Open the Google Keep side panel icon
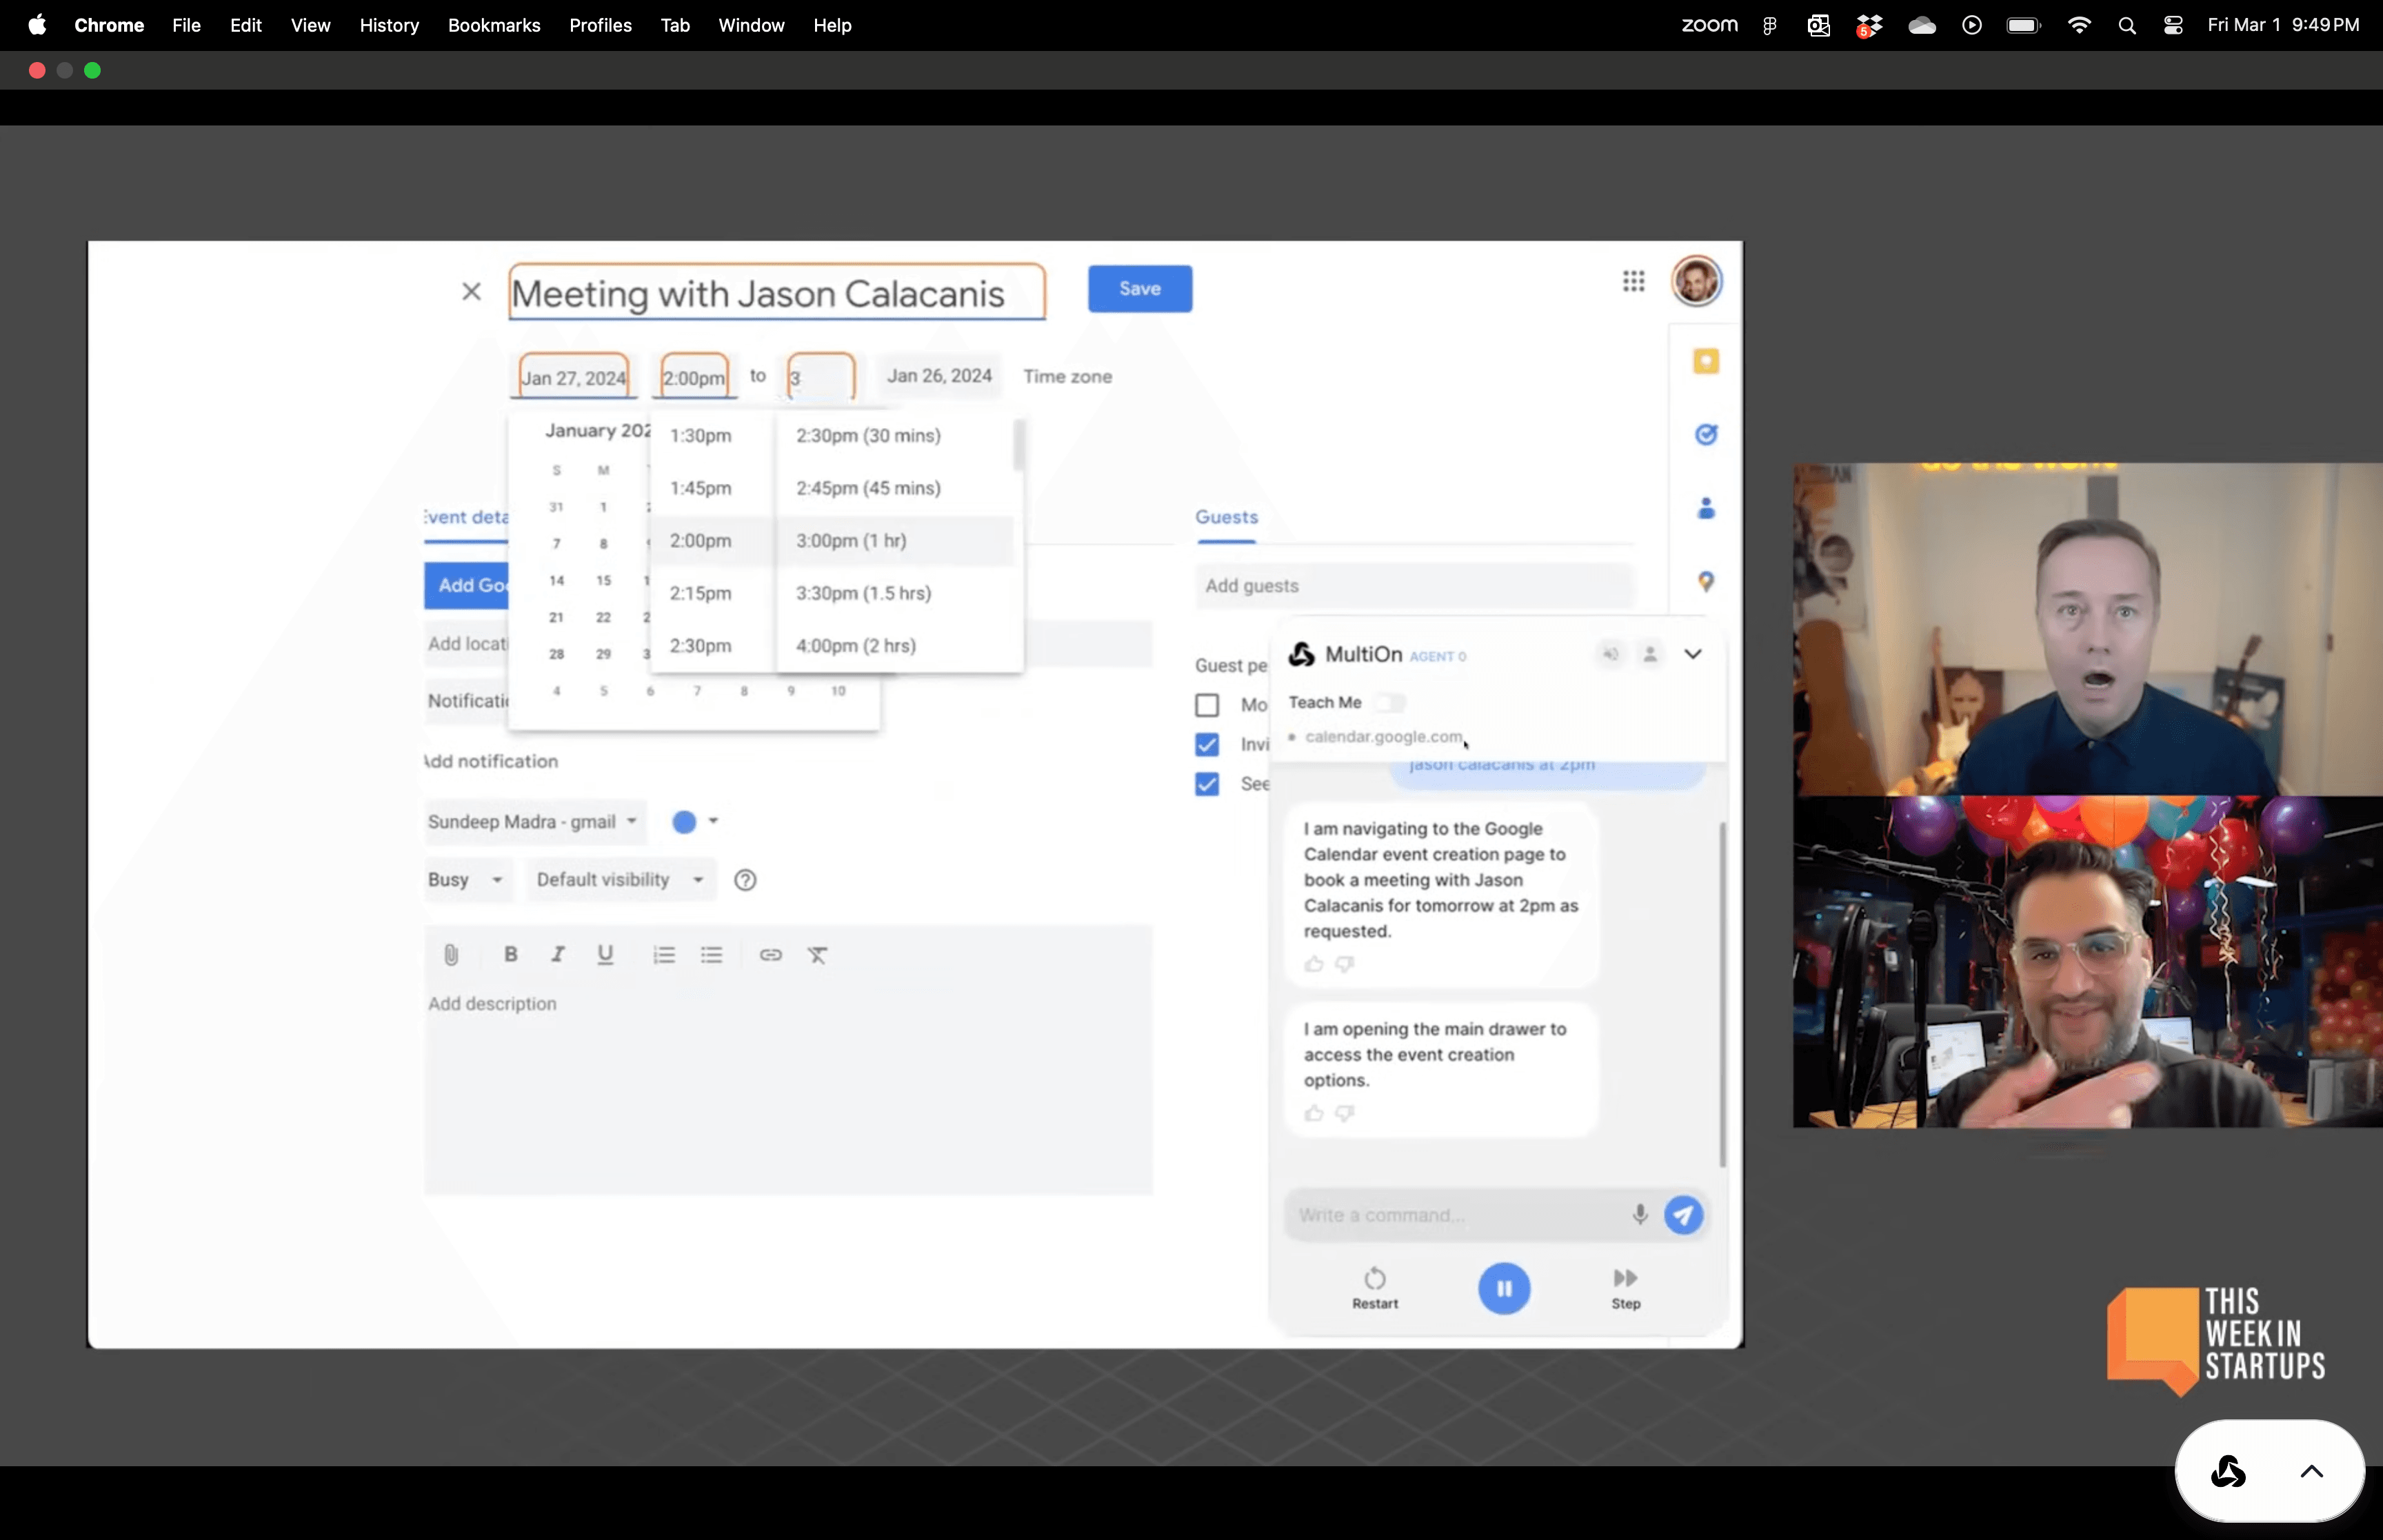Viewport: 2383px width, 1540px height. coord(1706,361)
